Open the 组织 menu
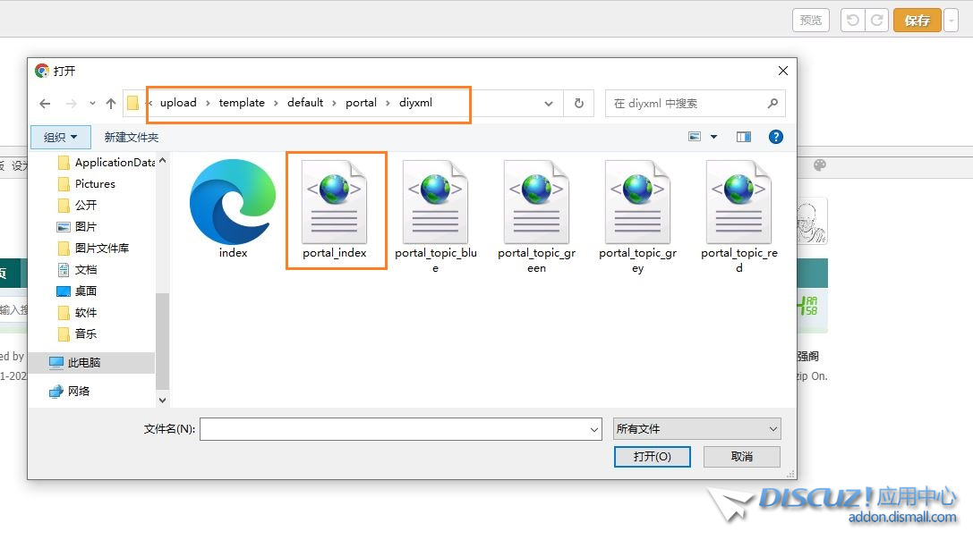The width and height of the screenshot is (973, 540). 61,137
